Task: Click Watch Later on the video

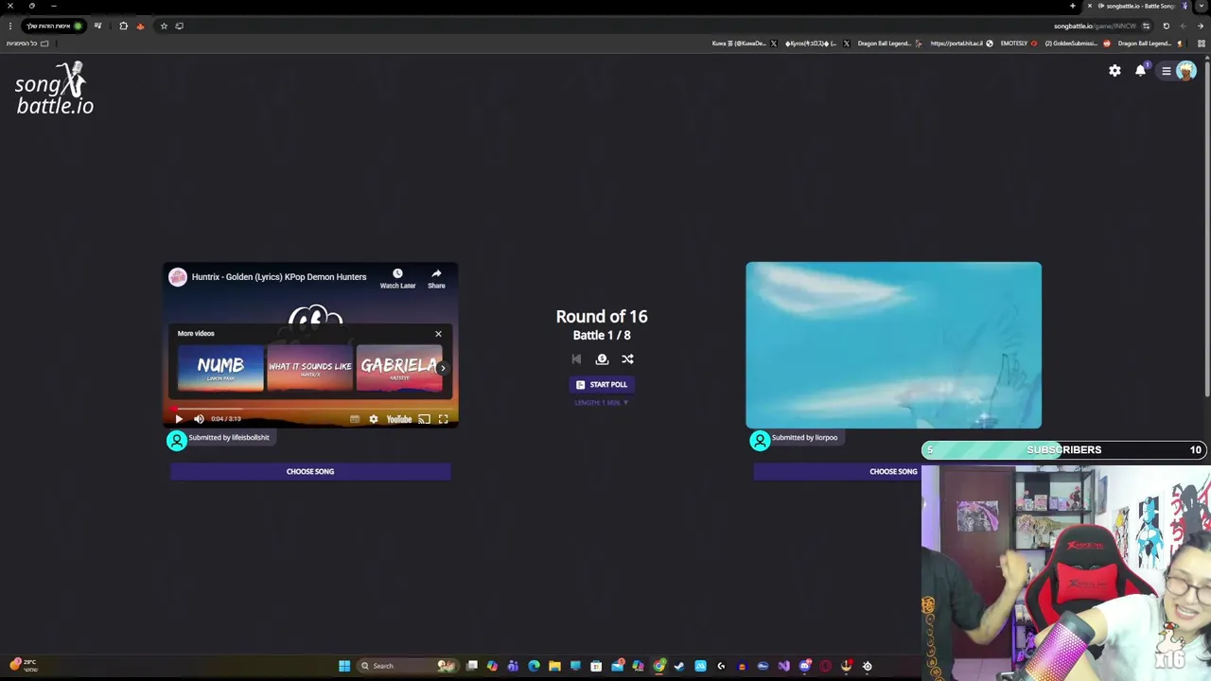Action: pyautogui.click(x=397, y=278)
